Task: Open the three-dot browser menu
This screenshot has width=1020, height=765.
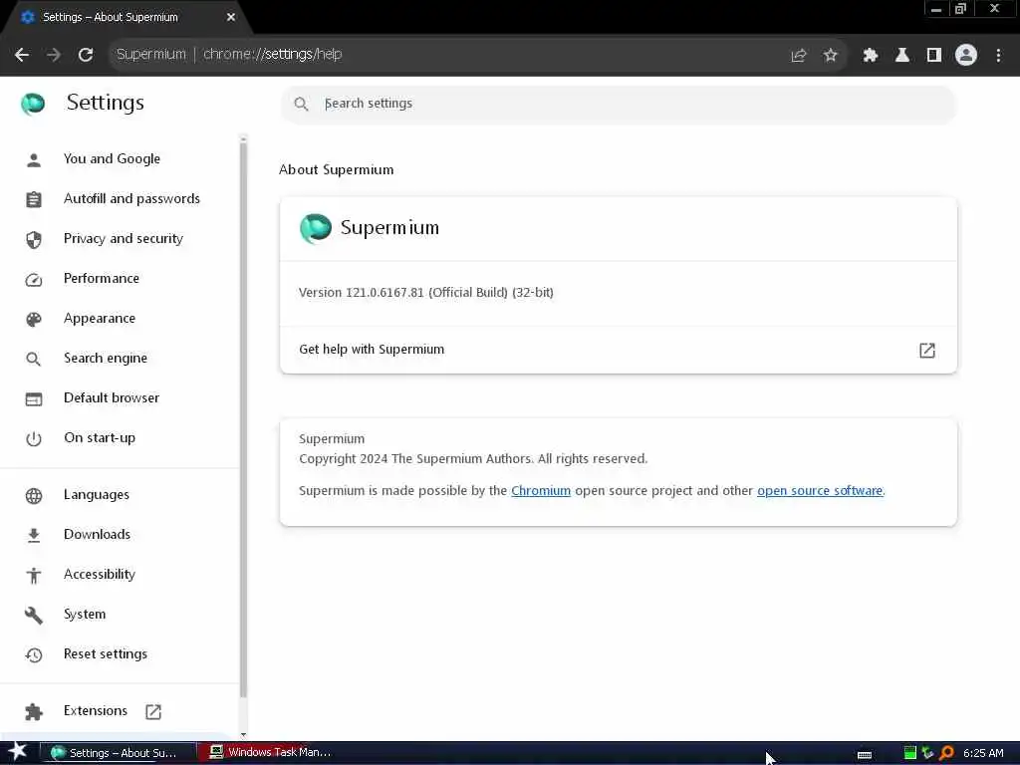Action: (998, 56)
